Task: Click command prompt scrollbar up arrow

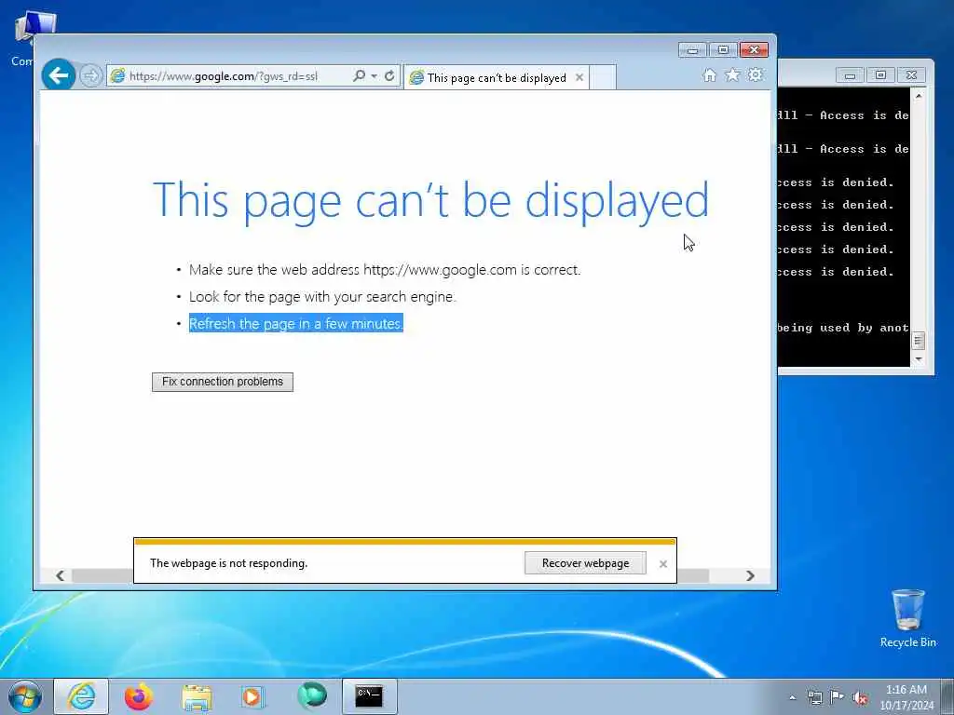Action: 918,96
